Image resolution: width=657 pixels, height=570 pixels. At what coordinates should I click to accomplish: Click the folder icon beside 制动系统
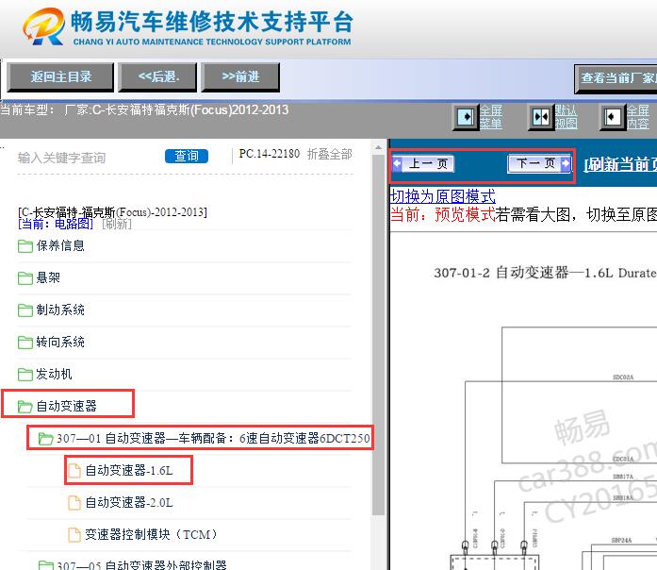pyautogui.click(x=25, y=310)
